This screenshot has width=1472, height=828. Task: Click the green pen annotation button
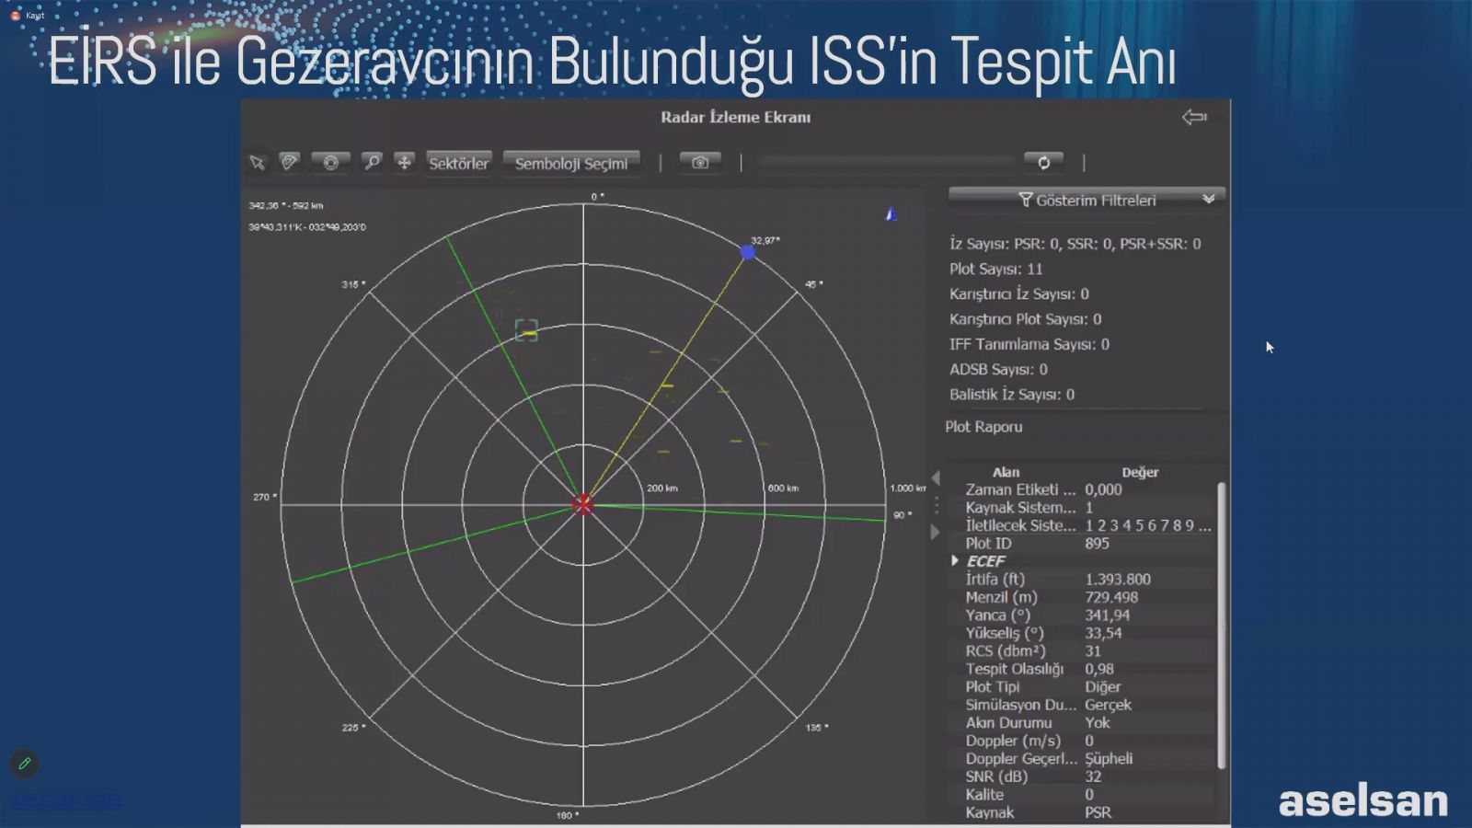point(25,763)
